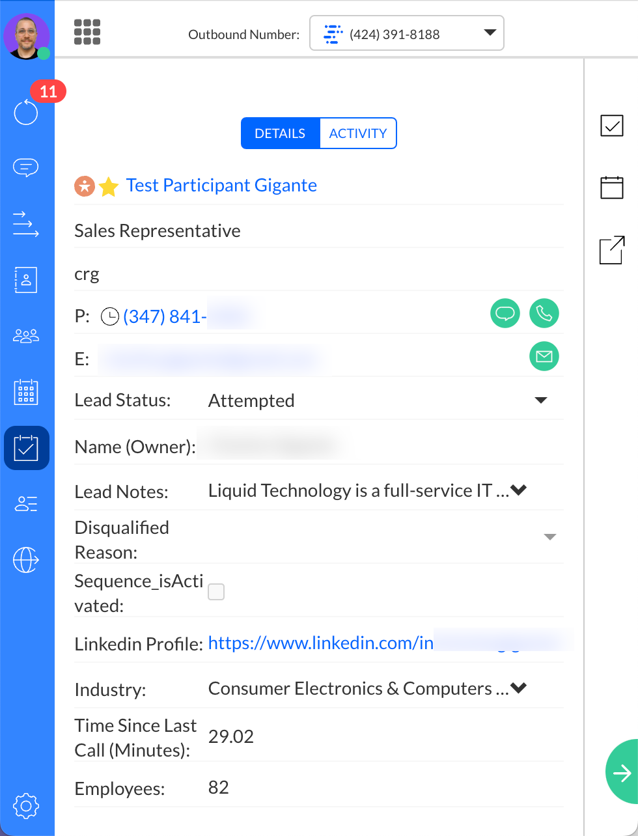Open the messages chat bubble in sidebar

pyautogui.click(x=26, y=168)
